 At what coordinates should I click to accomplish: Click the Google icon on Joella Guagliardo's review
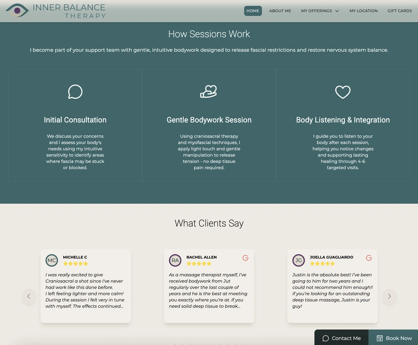point(369,258)
